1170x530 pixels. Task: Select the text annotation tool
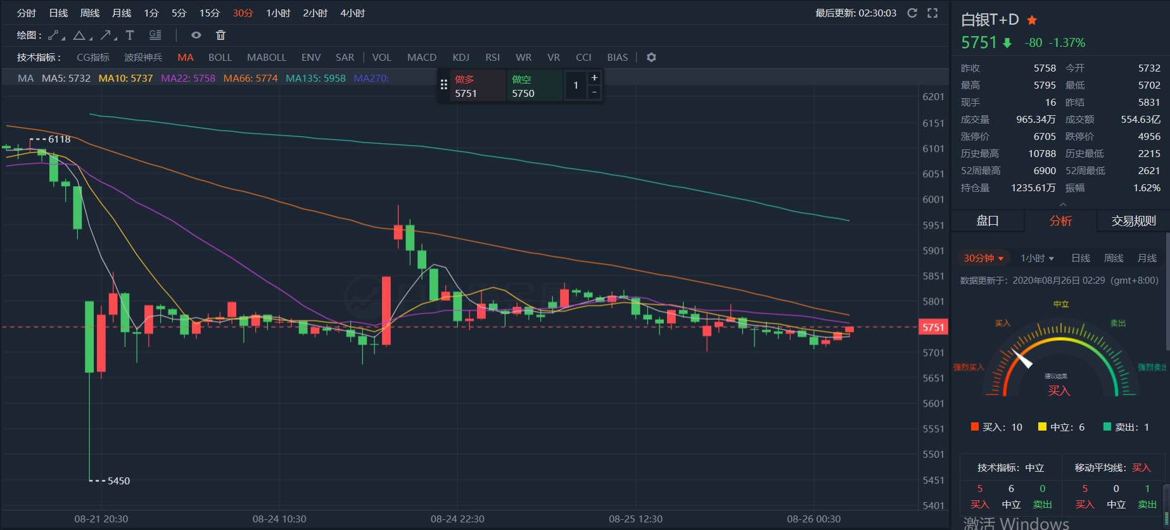pyautogui.click(x=130, y=35)
